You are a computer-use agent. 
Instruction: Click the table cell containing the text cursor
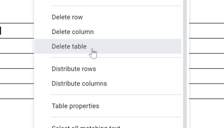[x=16, y=31]
